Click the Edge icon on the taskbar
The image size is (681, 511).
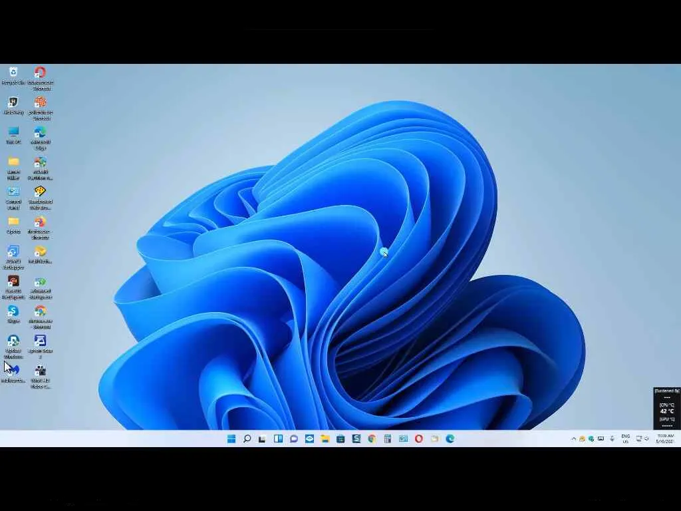point(450,439)
